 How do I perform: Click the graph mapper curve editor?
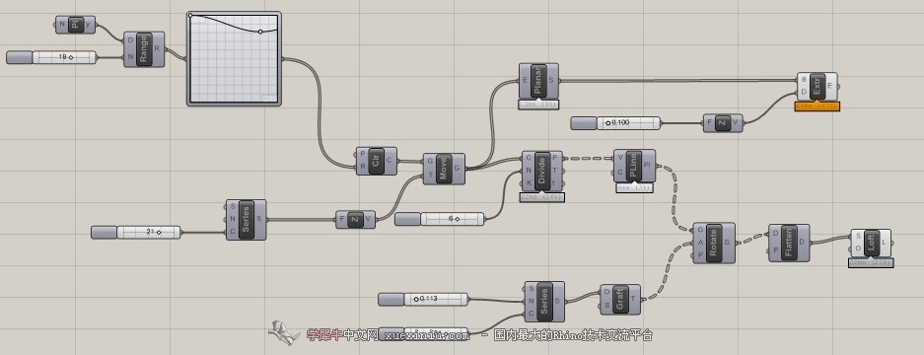tap(234, 59)
